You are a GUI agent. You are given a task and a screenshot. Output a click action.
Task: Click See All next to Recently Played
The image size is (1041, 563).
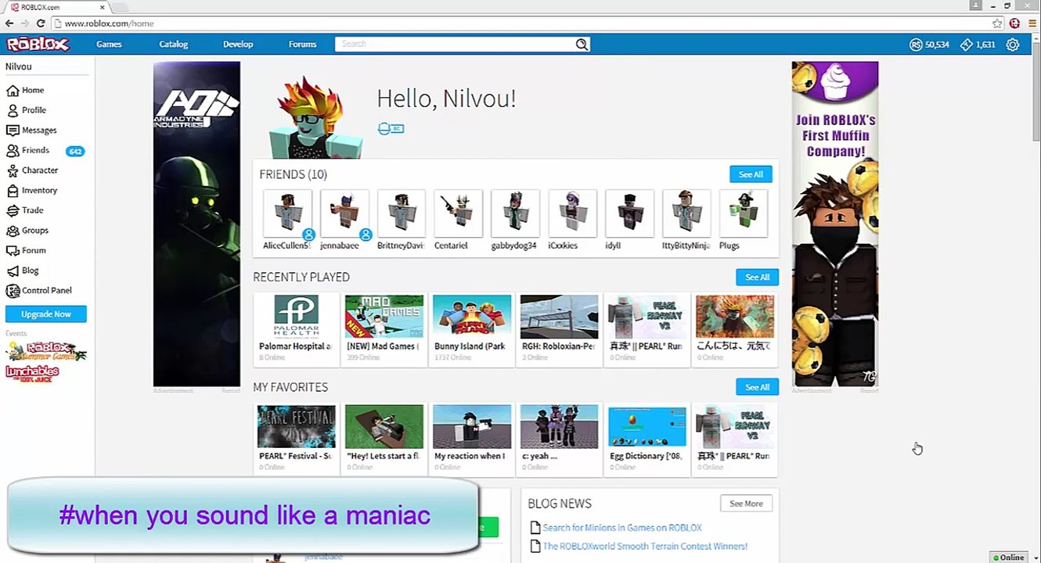pos(757,277)
